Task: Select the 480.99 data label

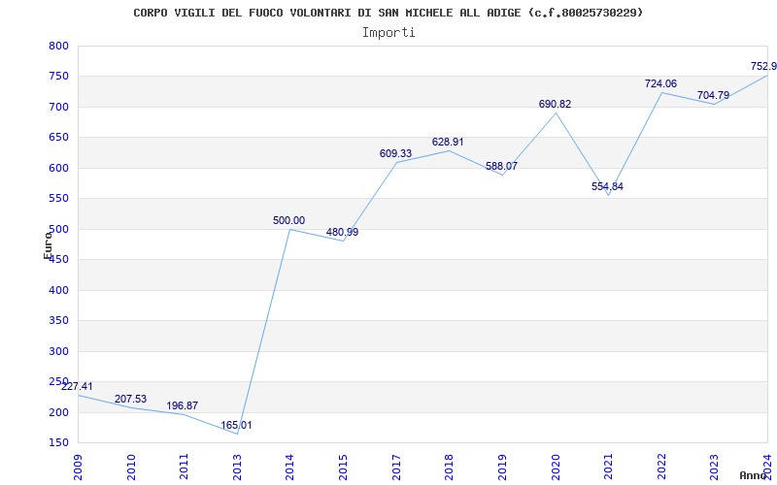Action: (x=342, y=232)
